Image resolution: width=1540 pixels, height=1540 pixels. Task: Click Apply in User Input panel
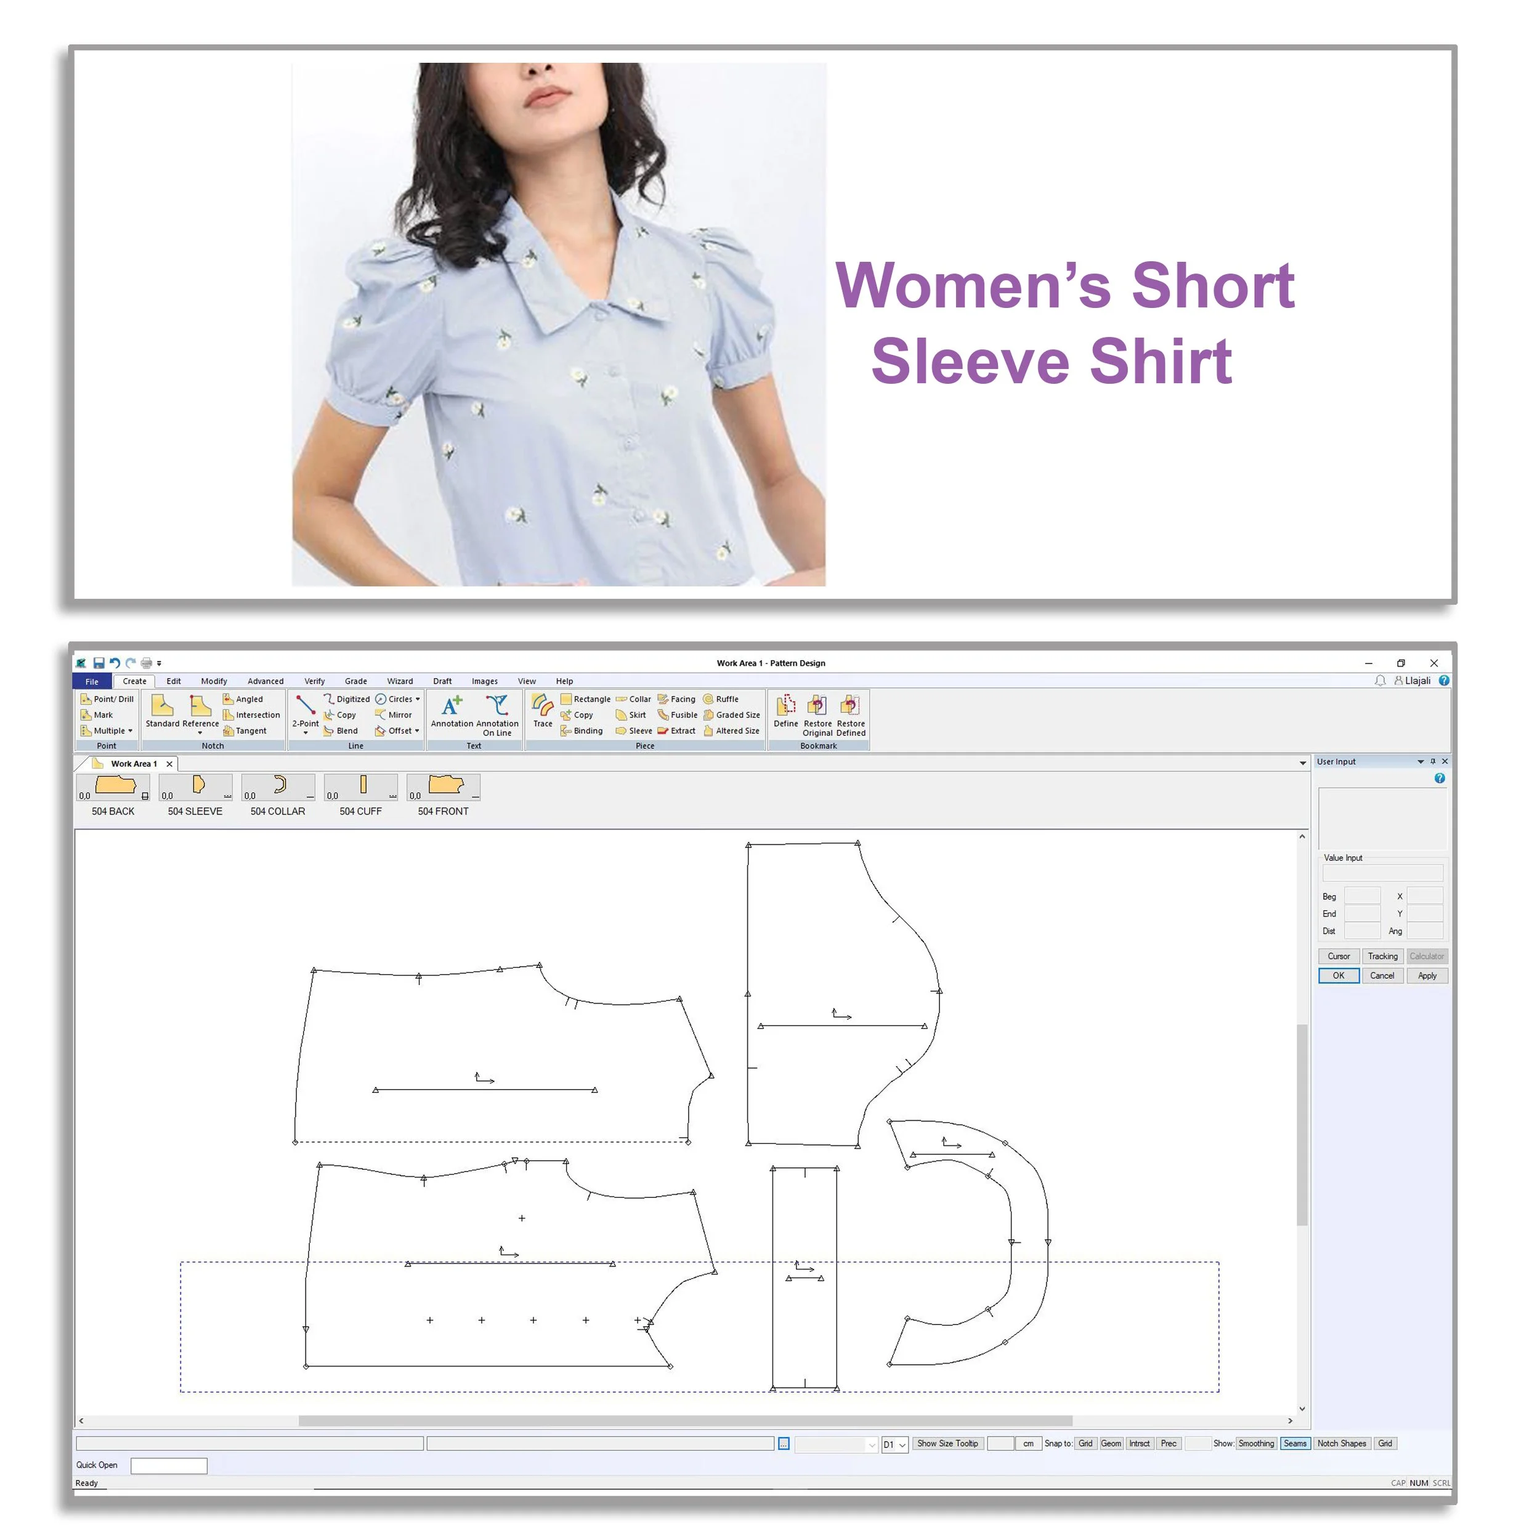pyautogui.click(x=1427, y=976)
